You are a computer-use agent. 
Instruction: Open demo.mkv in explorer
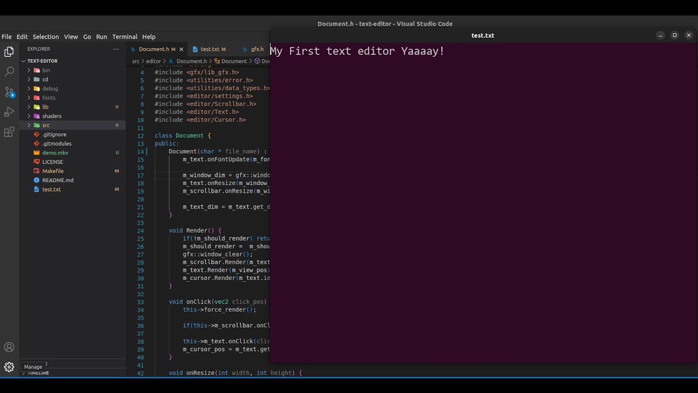tap(55, 153)
